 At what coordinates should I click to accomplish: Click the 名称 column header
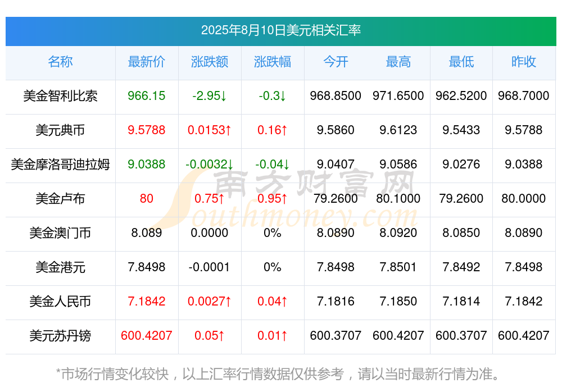pos(60,62)
